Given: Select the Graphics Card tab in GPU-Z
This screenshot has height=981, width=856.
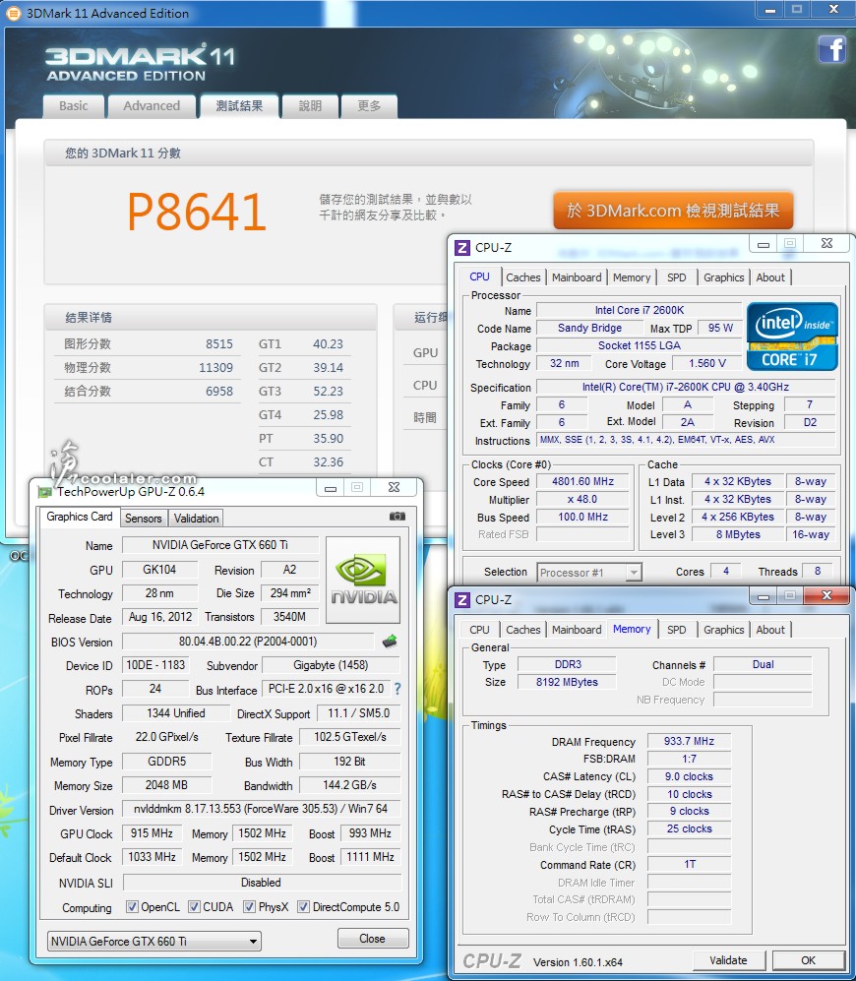Looking at the screenshot, I should coord(80,517).
